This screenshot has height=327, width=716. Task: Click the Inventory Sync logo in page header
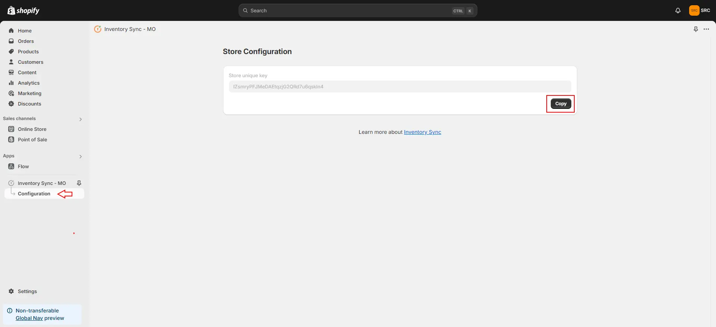click(x=98, y=29)
